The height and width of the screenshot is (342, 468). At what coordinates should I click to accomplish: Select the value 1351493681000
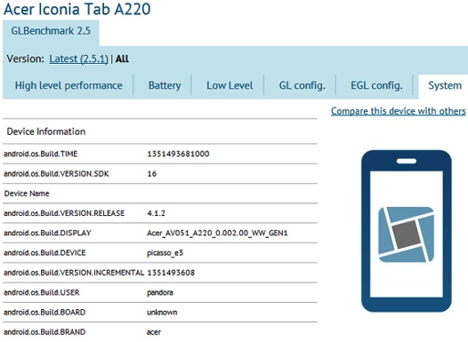pos(178,154)
